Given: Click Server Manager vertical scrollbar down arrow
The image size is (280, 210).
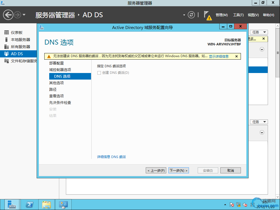Looking at the screenshot, I should 278,197.
